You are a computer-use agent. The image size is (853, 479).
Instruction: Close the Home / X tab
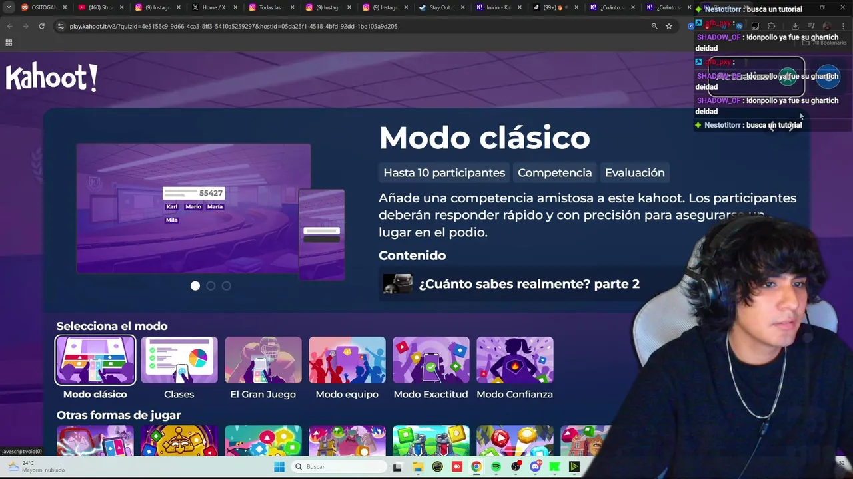235,7
